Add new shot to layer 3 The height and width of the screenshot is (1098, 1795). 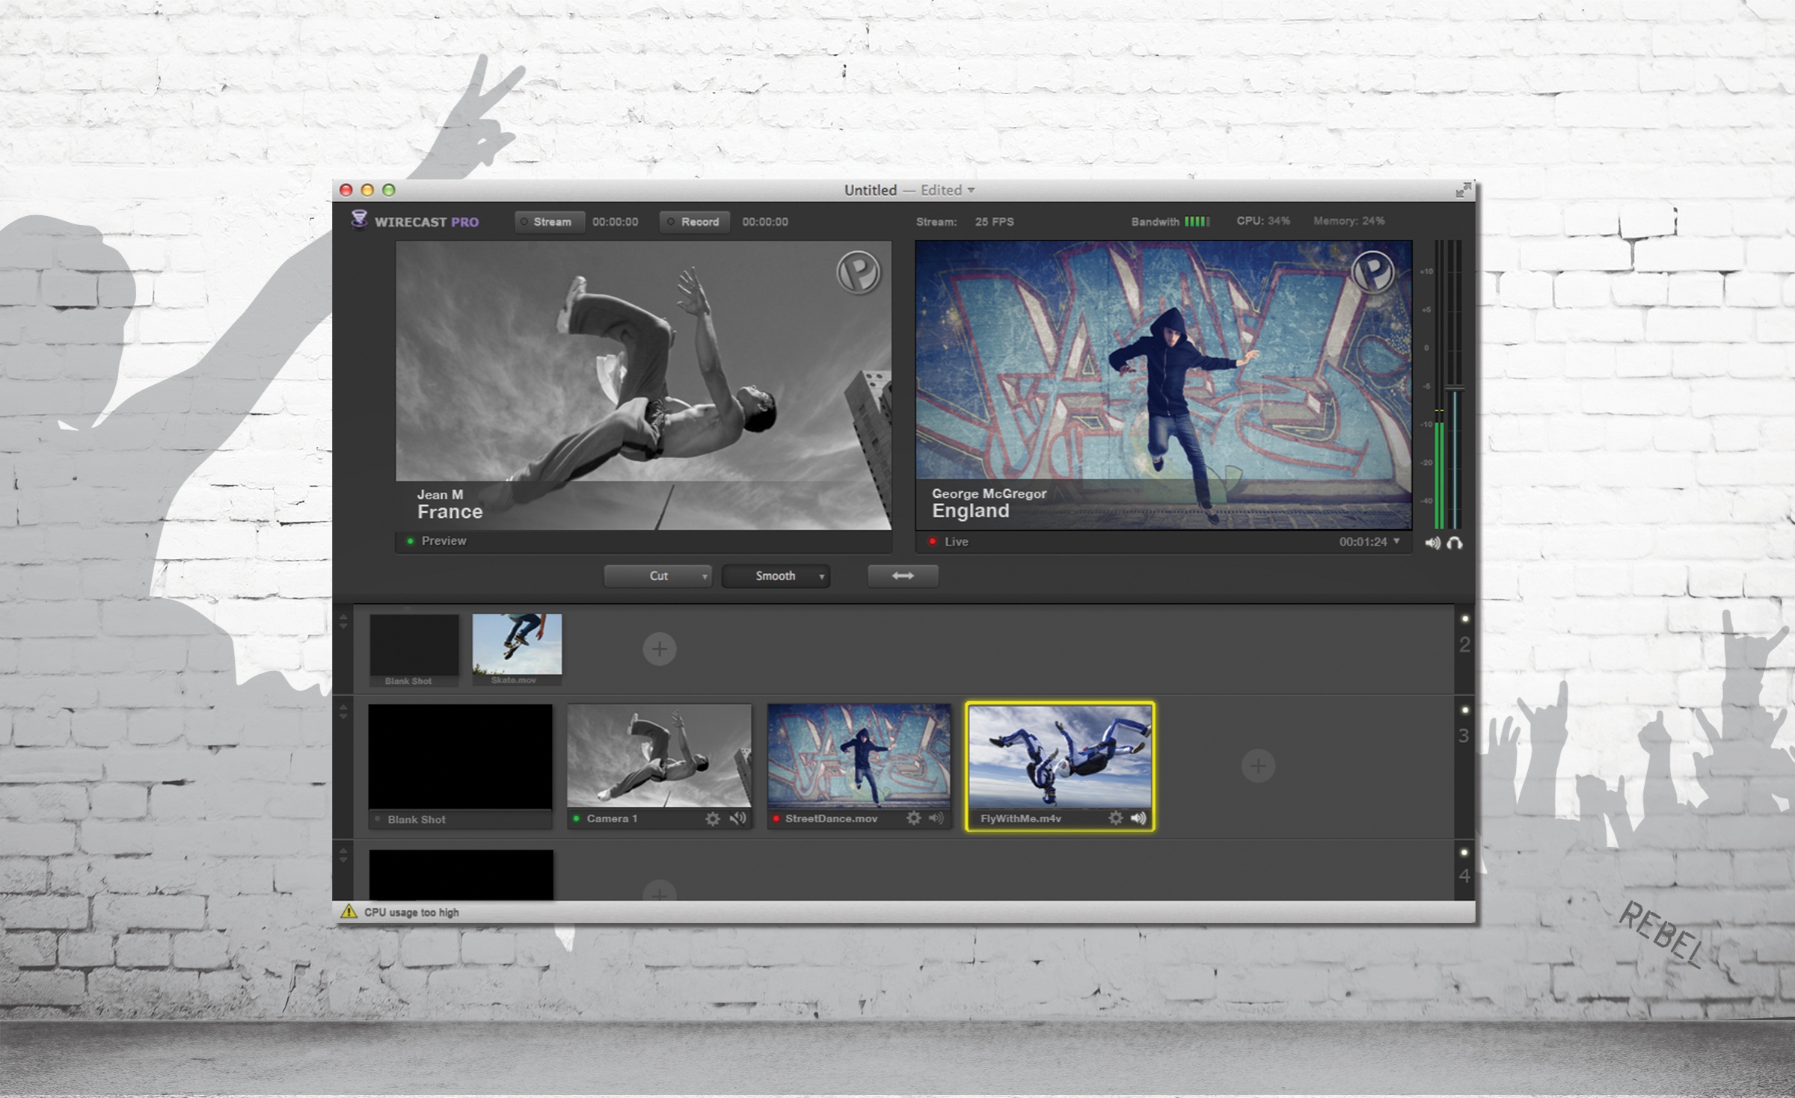click(x=1258, y=765)
